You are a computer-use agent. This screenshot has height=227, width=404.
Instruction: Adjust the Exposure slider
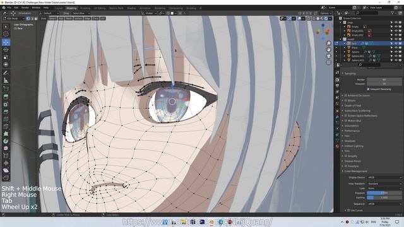384,193
